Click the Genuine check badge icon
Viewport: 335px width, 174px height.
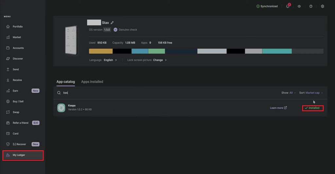click(x=115, y=30)
